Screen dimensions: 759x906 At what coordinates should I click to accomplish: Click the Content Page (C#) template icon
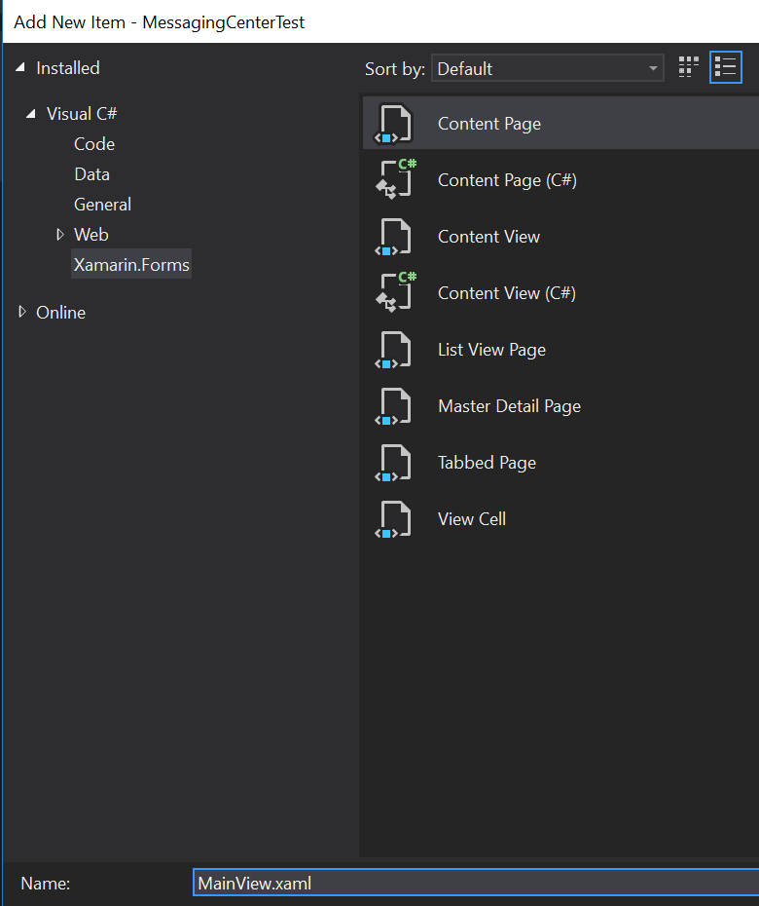coord(393,179)
